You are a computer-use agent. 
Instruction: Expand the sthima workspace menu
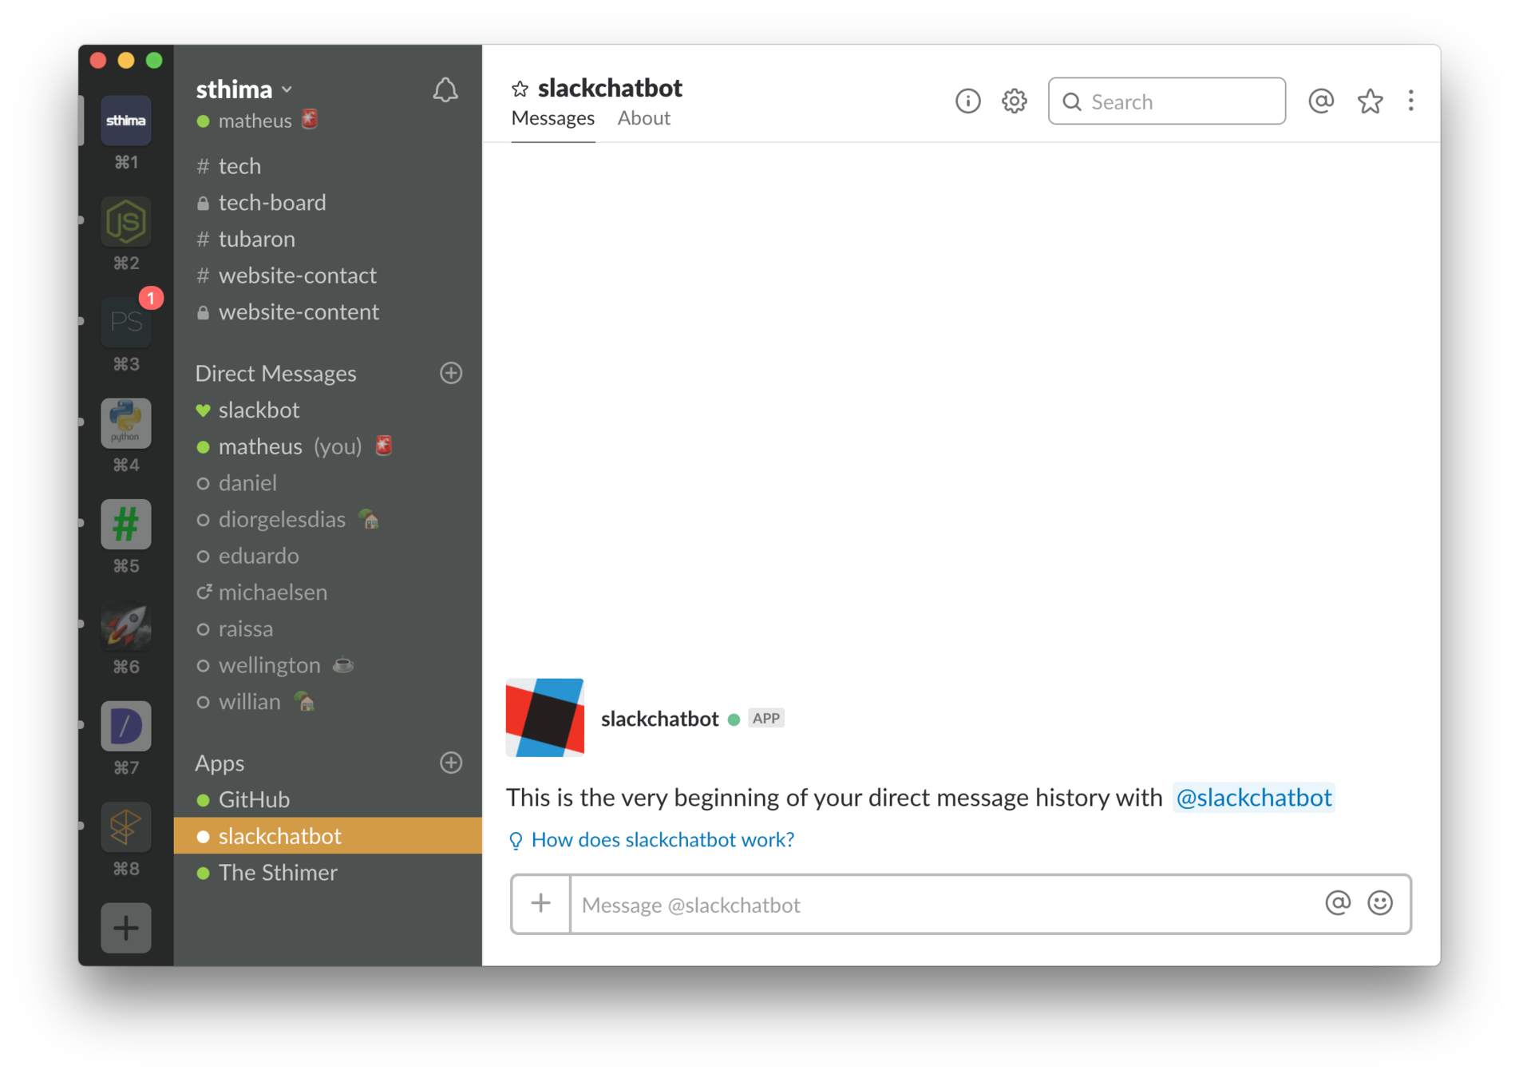[245, 89]
